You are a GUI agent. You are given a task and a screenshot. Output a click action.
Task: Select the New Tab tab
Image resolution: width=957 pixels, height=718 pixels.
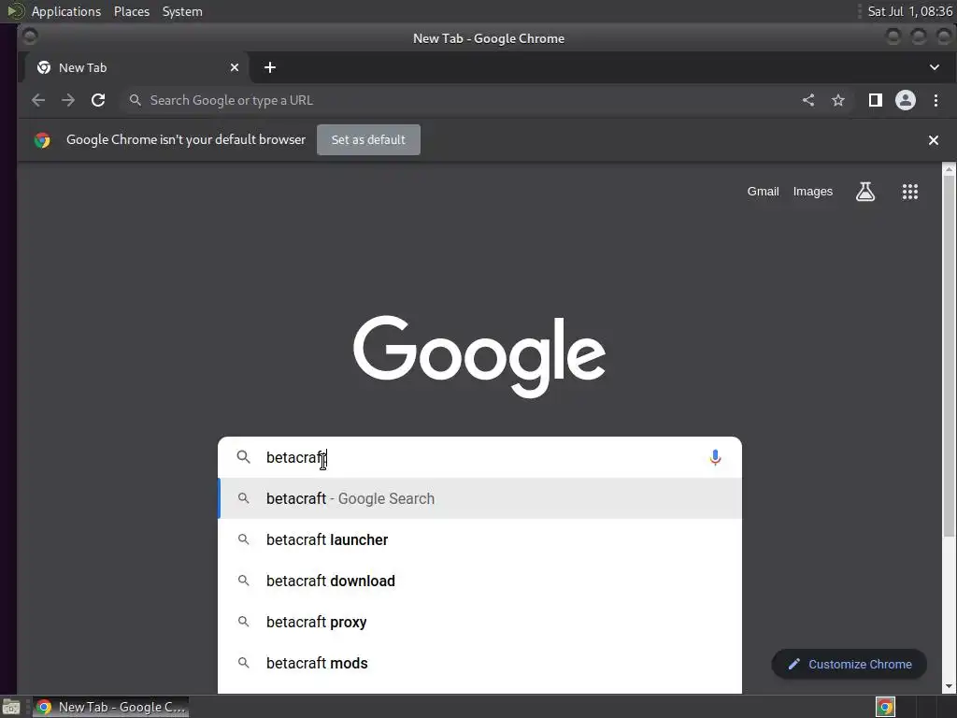136,67
